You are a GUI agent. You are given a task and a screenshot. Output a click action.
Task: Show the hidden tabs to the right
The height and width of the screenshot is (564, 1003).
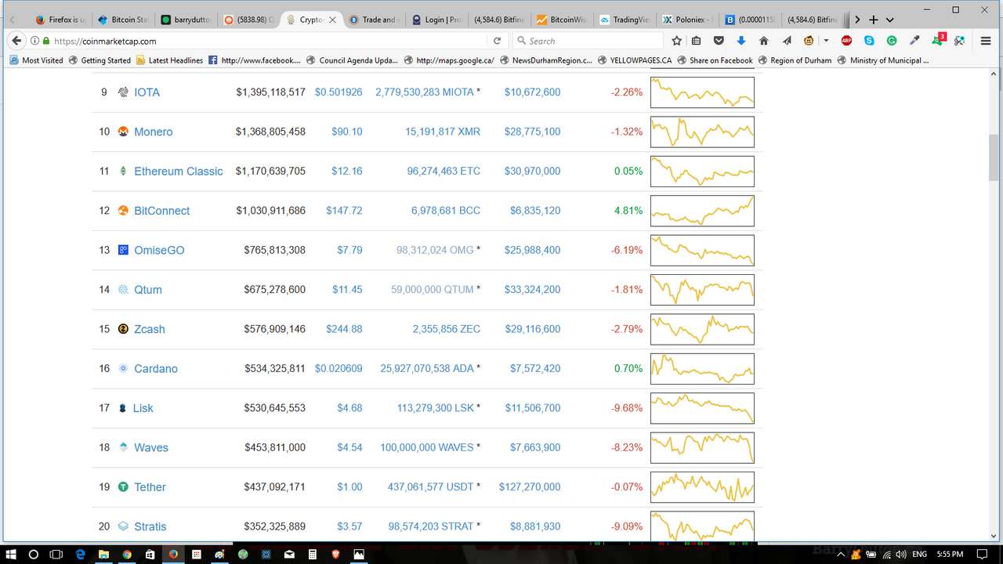click(857, 20)
